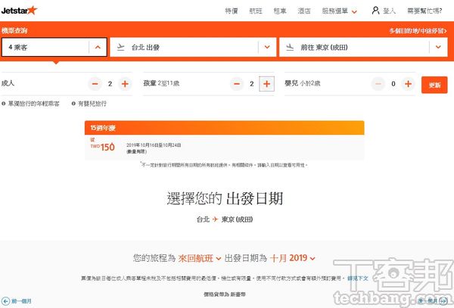454x308 pixels.
Task: Click the disabled 嬰兒 infant minus button
Action: point(378,84)
